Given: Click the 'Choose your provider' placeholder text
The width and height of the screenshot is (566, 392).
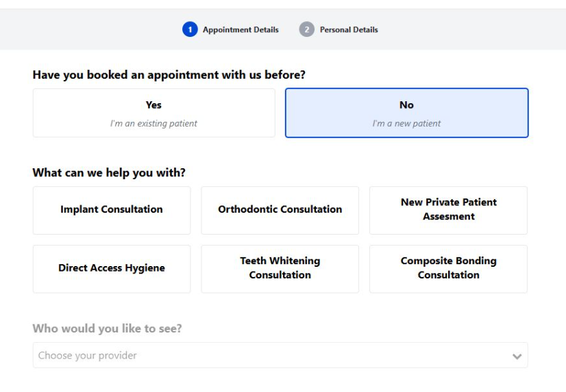Looking at the screenshot, I should click(x=88, y=356).
